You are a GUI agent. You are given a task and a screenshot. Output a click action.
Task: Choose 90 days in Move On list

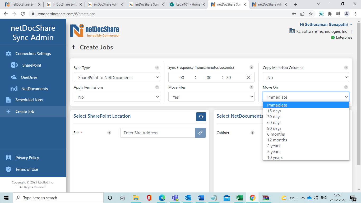tap(306, 128)
